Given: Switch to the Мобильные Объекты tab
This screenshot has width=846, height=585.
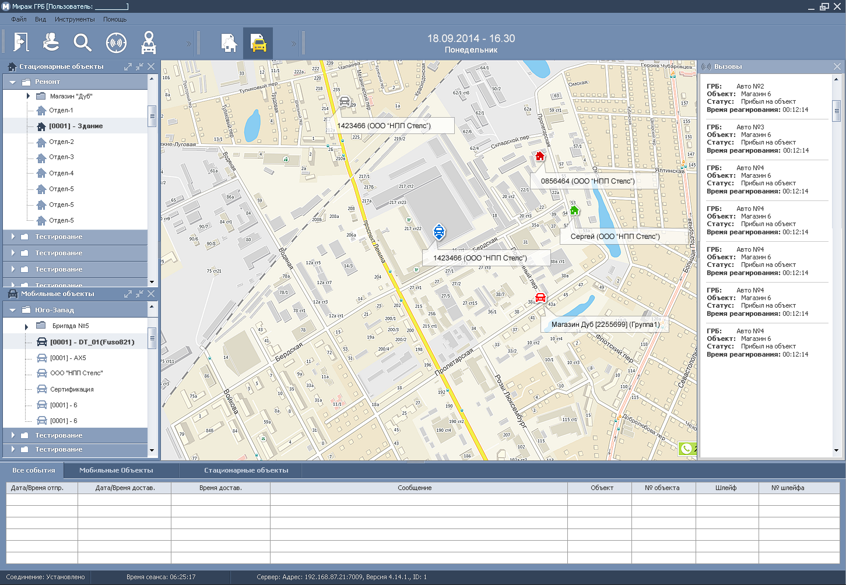Looking at the screenshot, I should (x=116, y=470).
